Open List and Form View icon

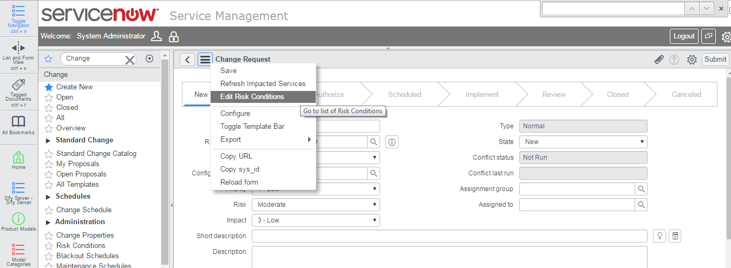[x=18, y=48]
